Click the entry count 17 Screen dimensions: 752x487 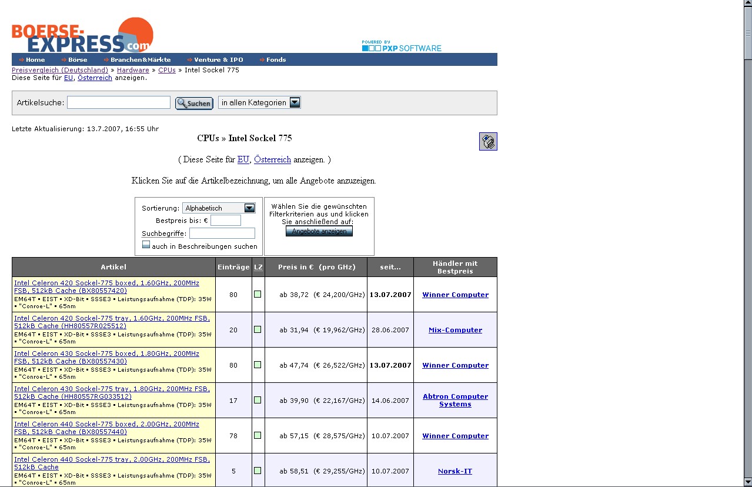(x=233, y=401)
